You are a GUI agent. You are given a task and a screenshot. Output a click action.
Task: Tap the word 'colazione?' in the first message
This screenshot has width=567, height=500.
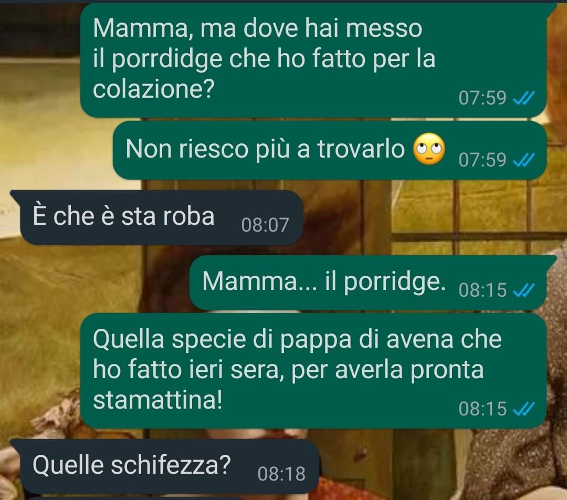(x=154, y=89)
